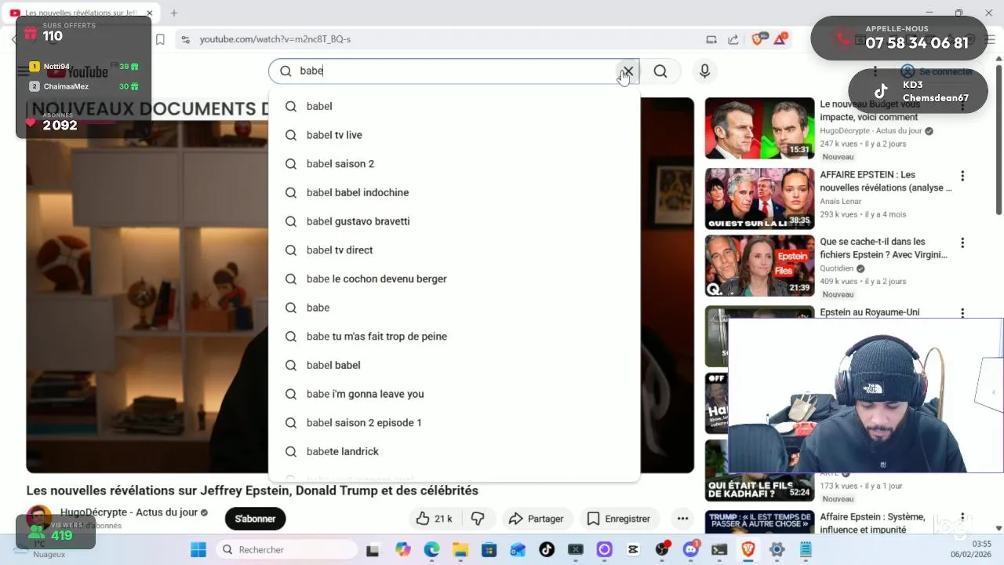Click the share page icon in address bar
The height and width of the screenshot is (565, 1004).
pos(733,39)
